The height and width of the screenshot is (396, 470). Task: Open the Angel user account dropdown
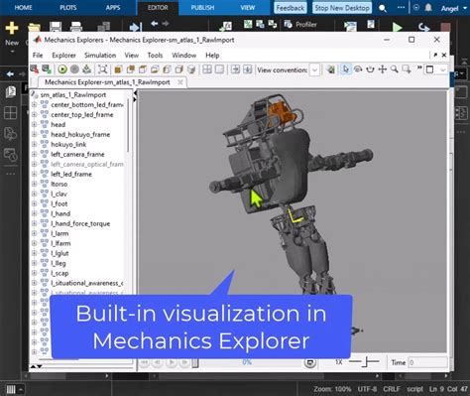(x=454, y=8)
